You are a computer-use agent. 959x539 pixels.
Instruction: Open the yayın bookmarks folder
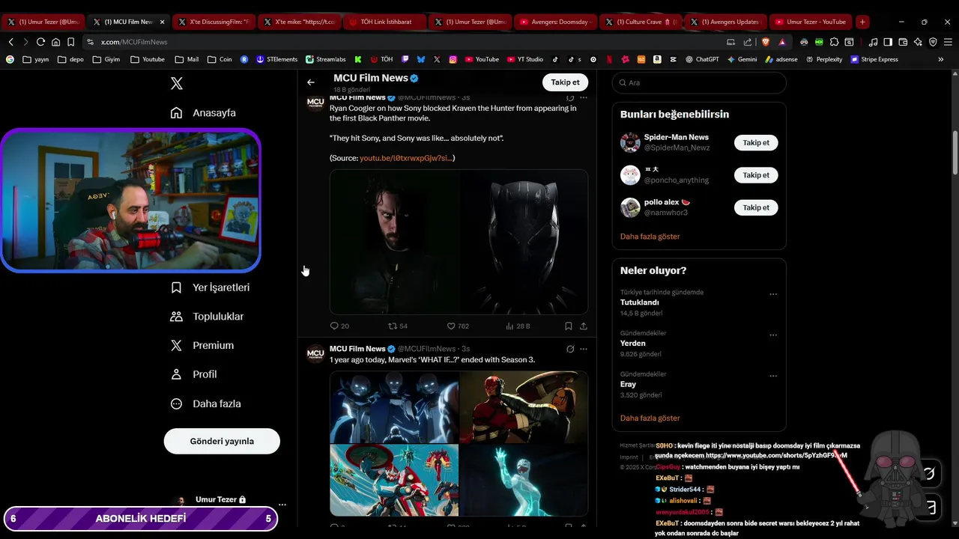36,59
